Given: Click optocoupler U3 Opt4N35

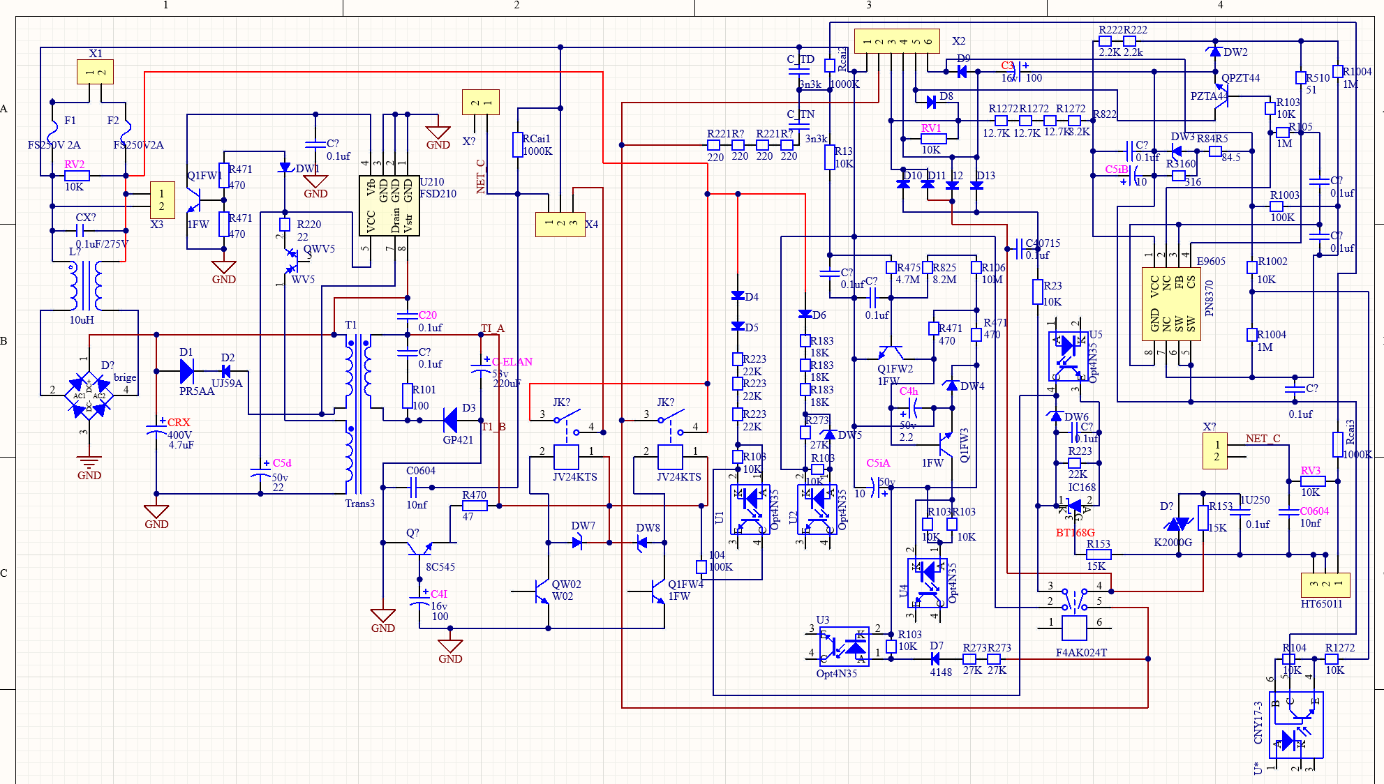Looking at the screenshot, I should point(844,647).
